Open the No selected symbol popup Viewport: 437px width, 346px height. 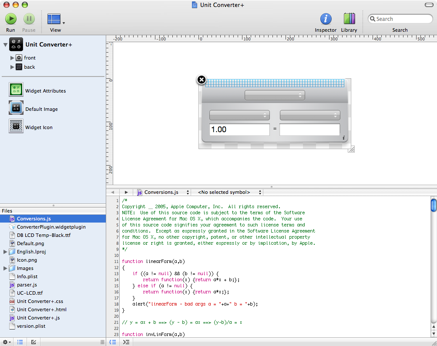pyautogui.click(x=229, y=193)
